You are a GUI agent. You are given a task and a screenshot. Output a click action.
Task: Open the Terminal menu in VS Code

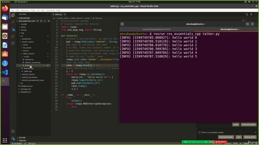[50, 10]
